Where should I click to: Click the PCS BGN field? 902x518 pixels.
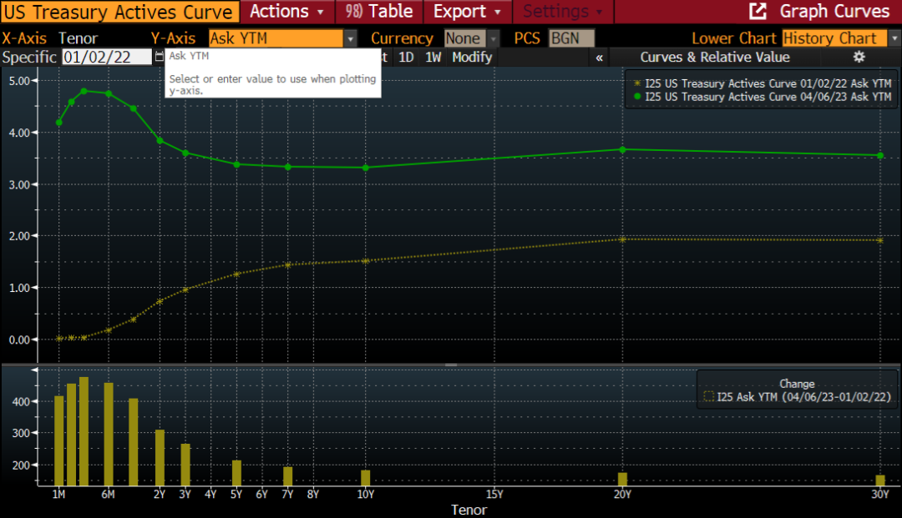(x=571, y=38)
